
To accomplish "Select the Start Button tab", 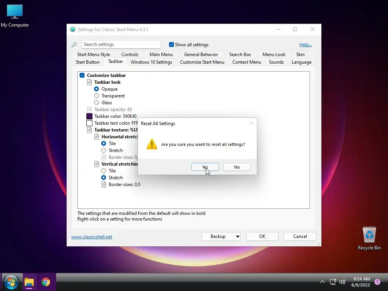I will (x=88, y=62).
